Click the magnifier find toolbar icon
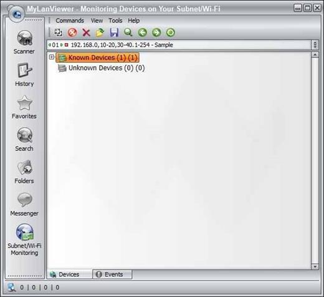 (128, 32)
